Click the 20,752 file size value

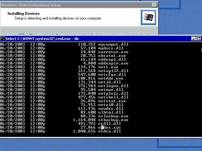88,56
